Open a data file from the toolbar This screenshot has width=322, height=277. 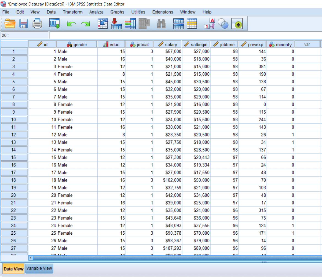[10, 24]
